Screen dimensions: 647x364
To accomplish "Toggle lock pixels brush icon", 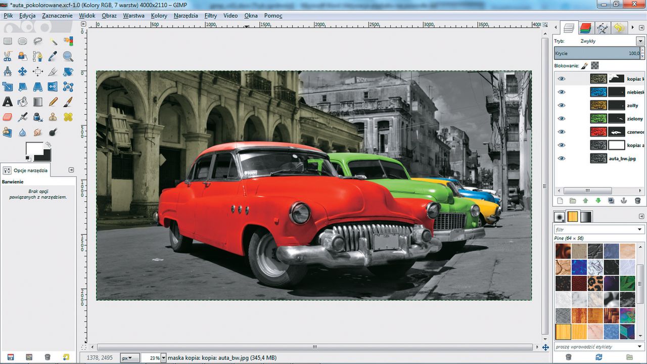I will [x=585, y=65].
